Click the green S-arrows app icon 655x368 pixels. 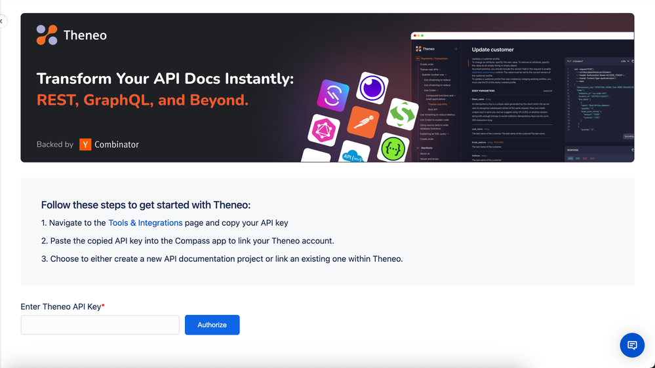pos(402,114)
